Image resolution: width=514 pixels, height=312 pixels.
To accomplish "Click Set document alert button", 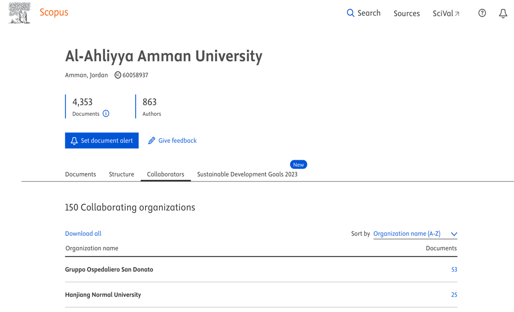I will (102, 140).
